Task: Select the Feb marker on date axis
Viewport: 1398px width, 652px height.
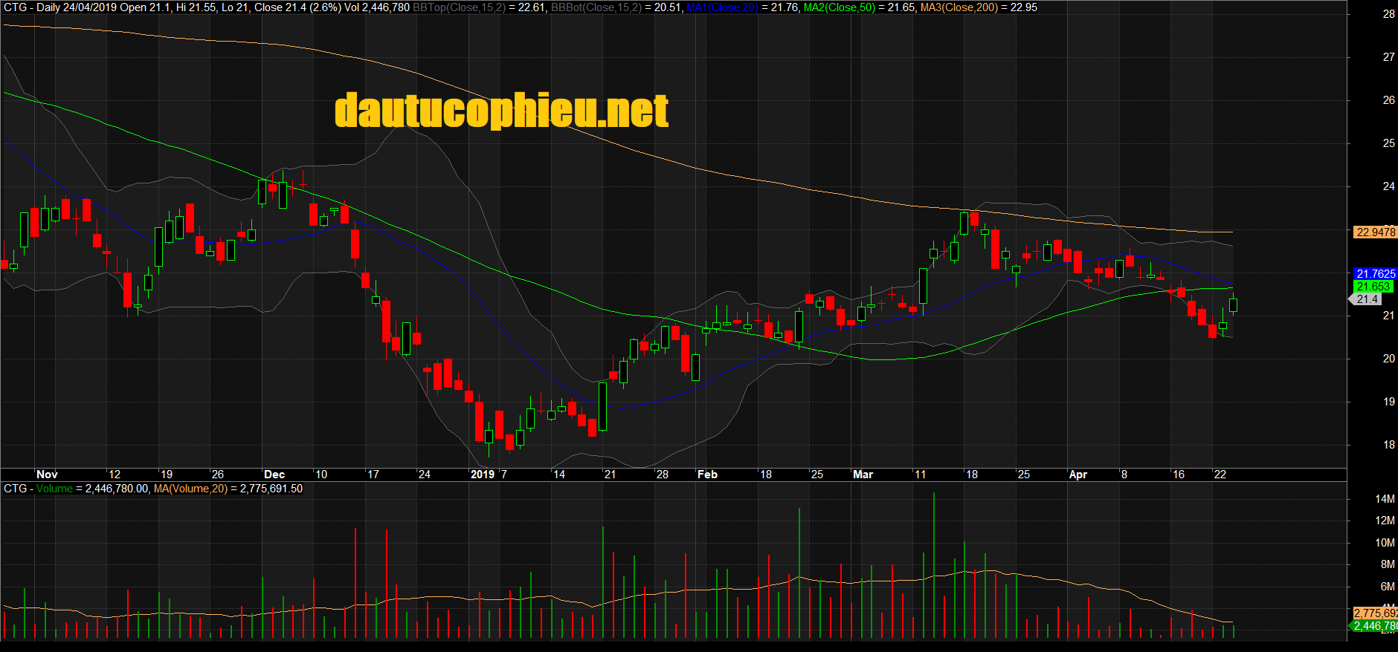Action: coord(707,475)
